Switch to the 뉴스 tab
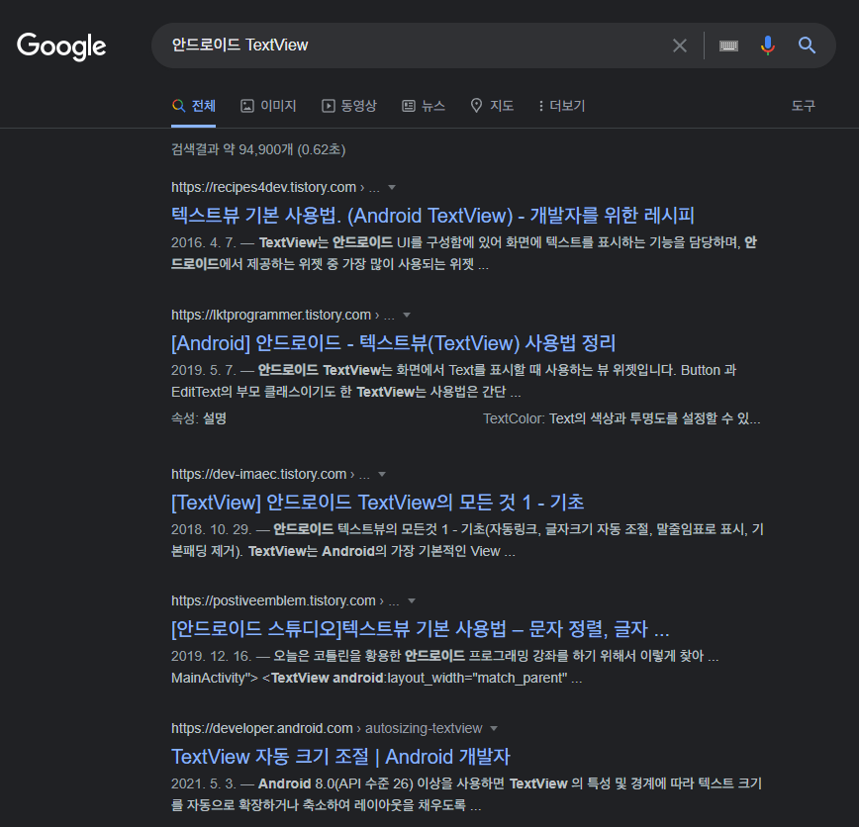 tap(424, 106)
